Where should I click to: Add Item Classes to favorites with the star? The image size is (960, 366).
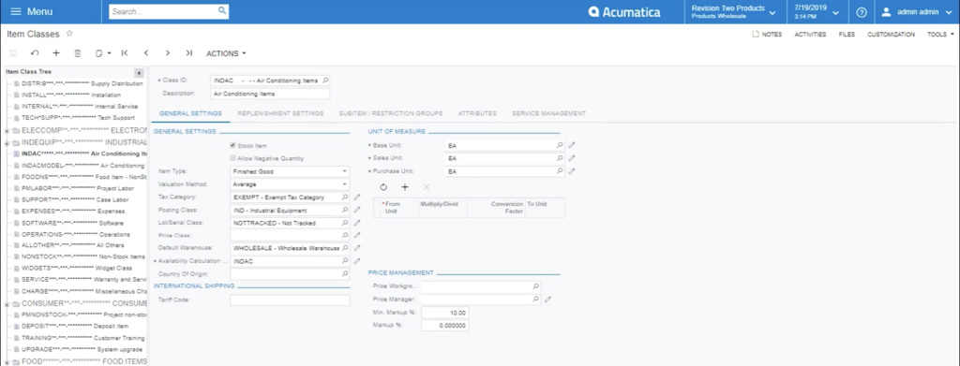[x=69, y=34]
